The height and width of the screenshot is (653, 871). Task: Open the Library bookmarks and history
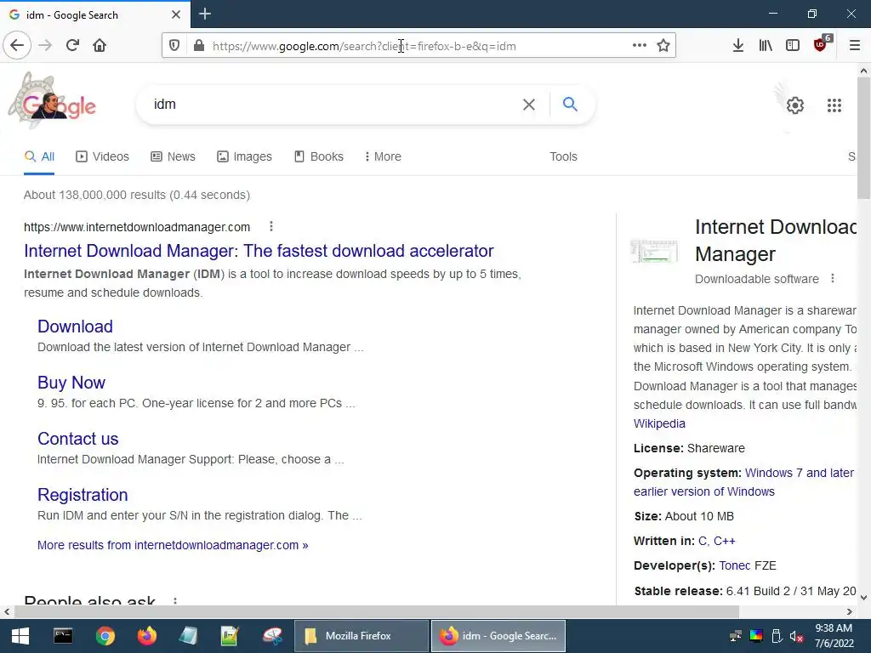[766, 46]
